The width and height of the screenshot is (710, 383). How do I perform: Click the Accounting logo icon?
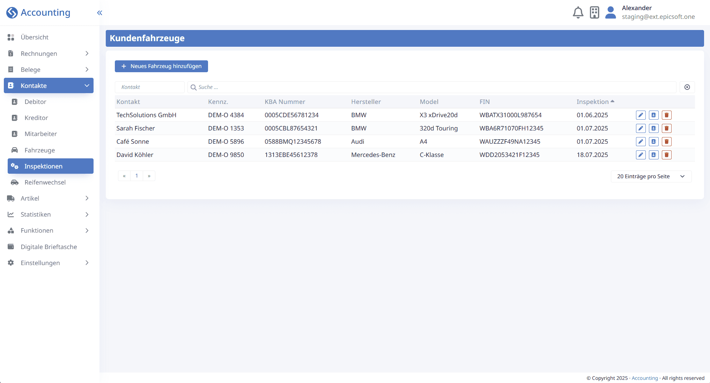tap(12, 13)
